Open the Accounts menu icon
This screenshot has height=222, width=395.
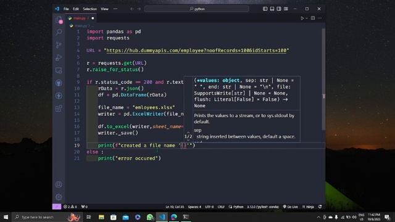coord(59,184)
